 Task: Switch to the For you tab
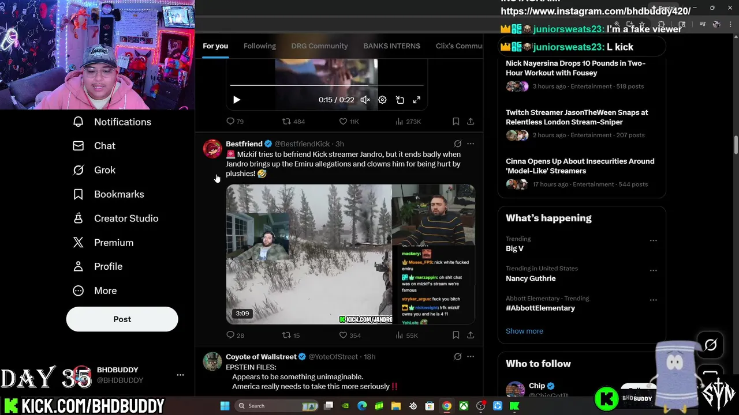(215, 46)
